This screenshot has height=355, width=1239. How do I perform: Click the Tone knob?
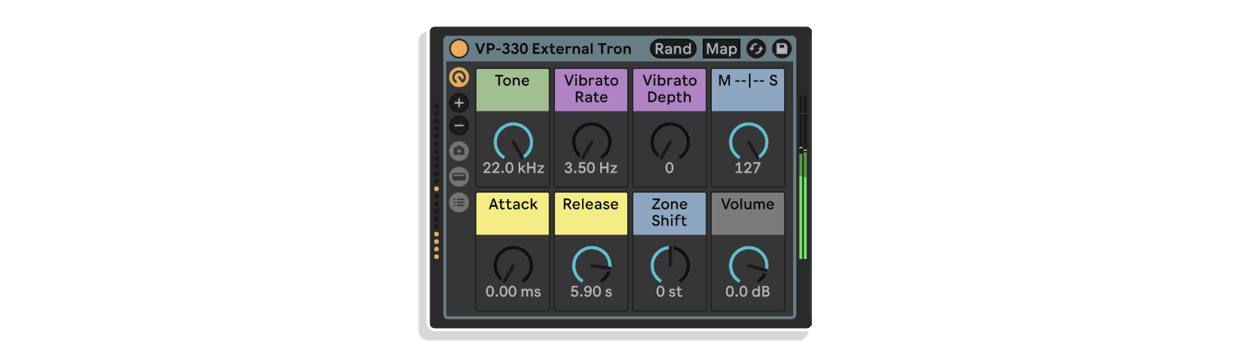click(x=513, y=142)
